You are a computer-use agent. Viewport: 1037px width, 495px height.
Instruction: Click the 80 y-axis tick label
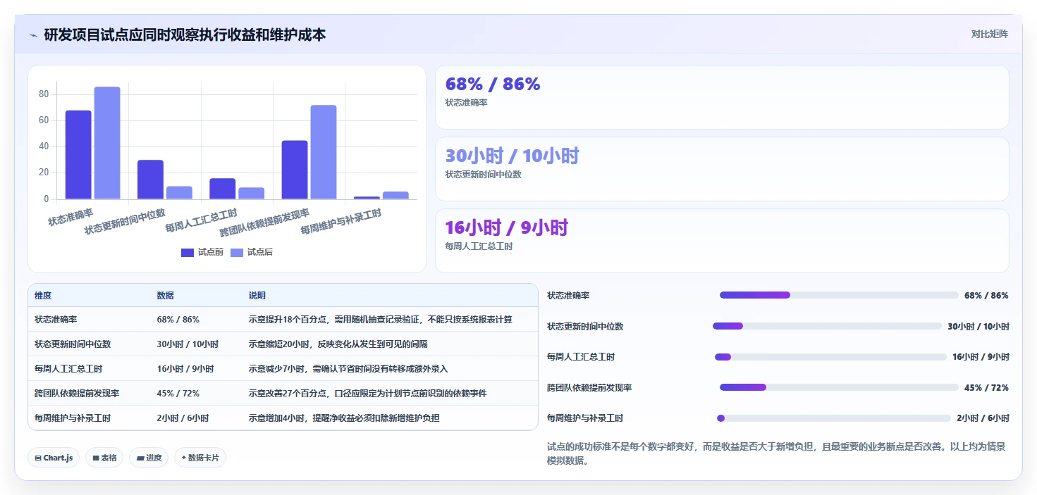[44, 94]
